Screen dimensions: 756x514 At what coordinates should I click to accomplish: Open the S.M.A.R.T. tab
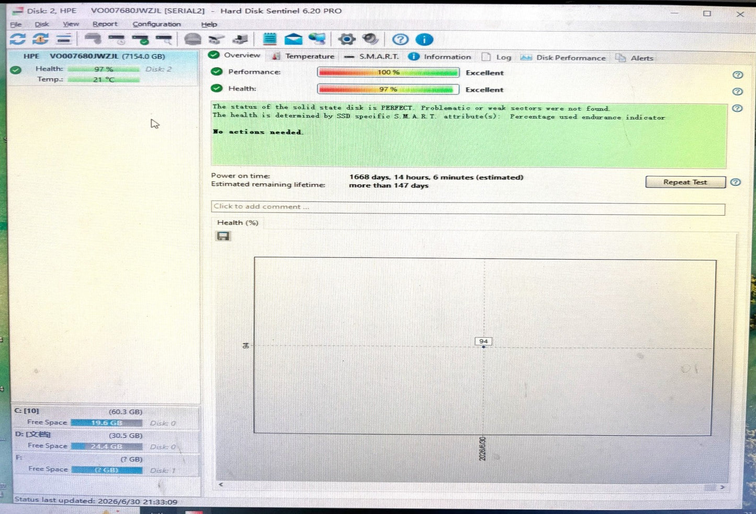pos(371,56)
